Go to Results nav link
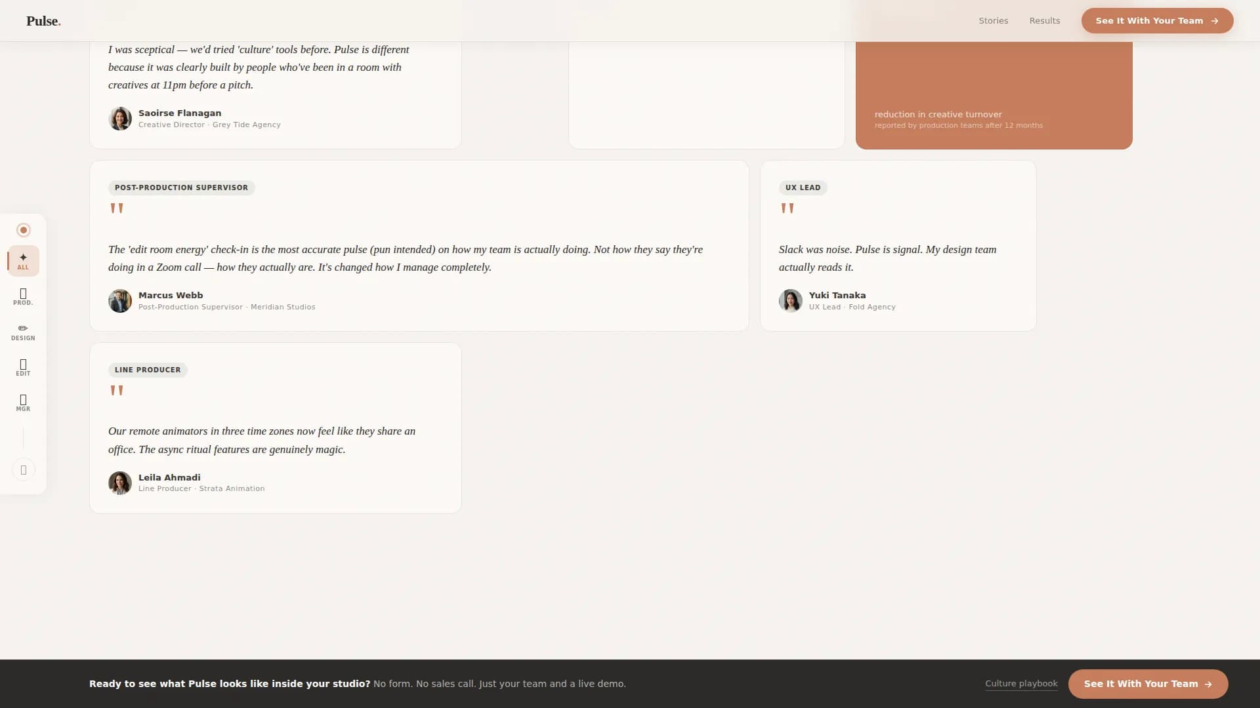The height and width of the screenshot is (708, 1260). [1044, 21]
